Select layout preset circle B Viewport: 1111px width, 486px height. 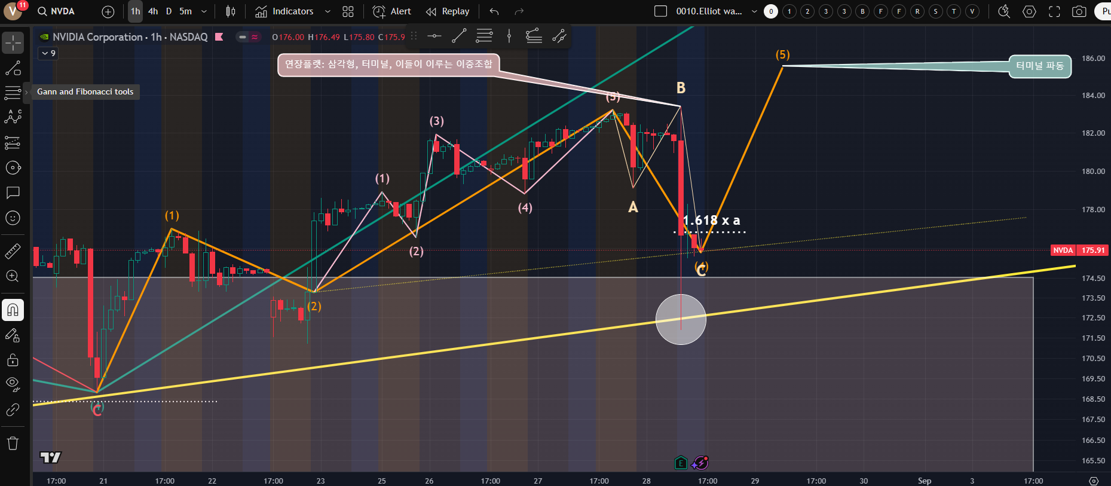[x=862, y=11]
